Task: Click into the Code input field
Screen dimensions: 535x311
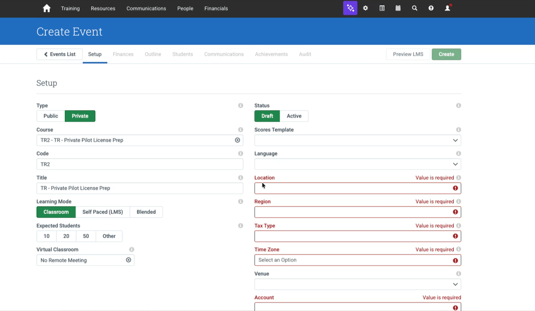Action: click(140, 164)
